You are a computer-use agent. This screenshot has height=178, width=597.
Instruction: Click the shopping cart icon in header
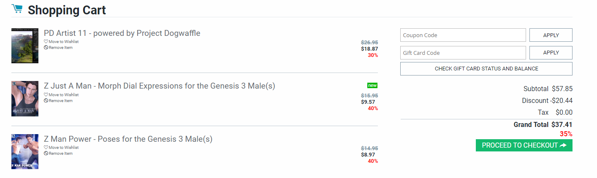click(x=17, y=9)
